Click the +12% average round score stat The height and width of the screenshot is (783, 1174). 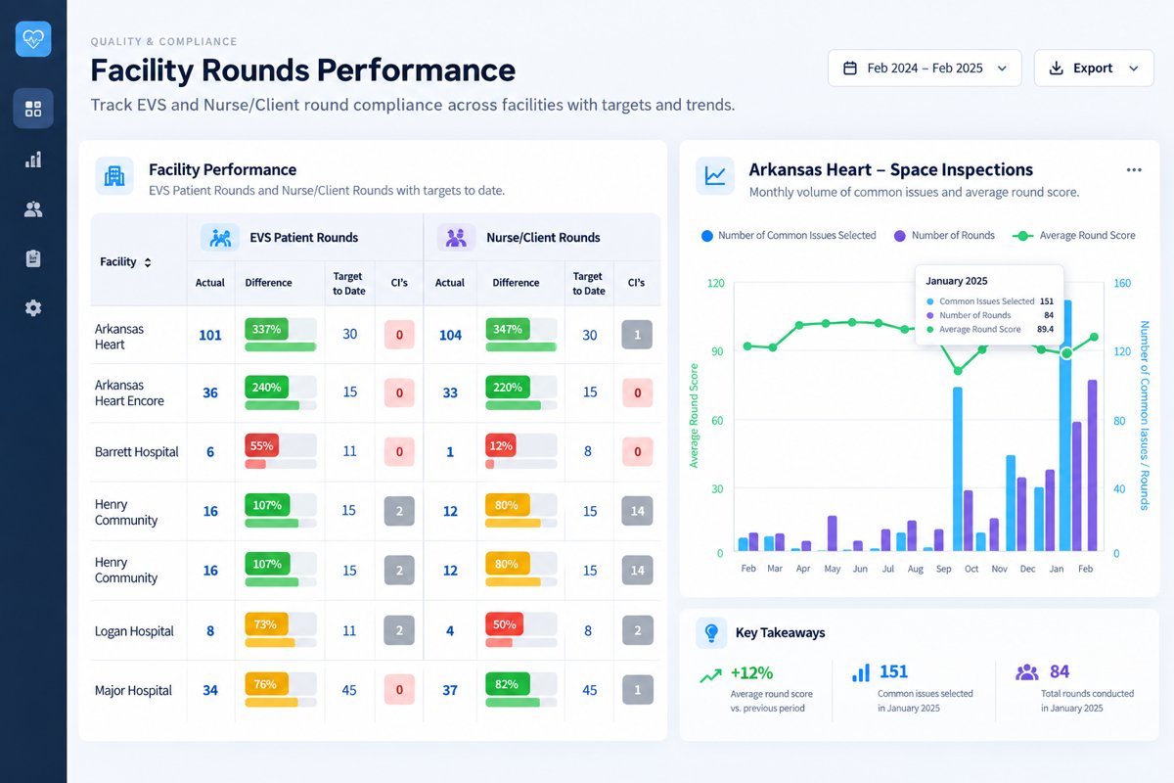pyautogui.click(x=751, y=672)
